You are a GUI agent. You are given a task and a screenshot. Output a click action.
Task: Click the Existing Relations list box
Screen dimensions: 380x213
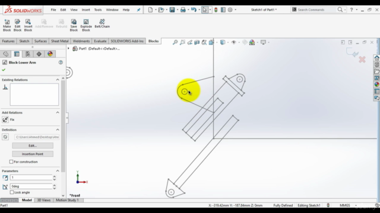(x=34, y=95)
